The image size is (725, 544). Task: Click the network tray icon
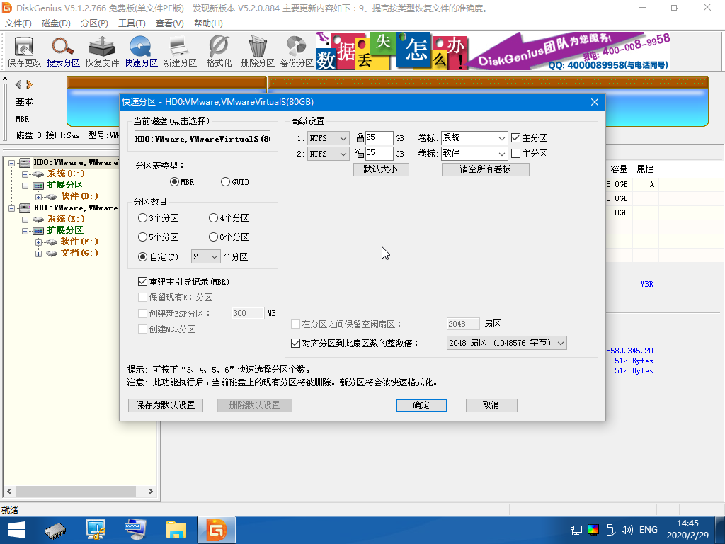(x=576, y=530)
